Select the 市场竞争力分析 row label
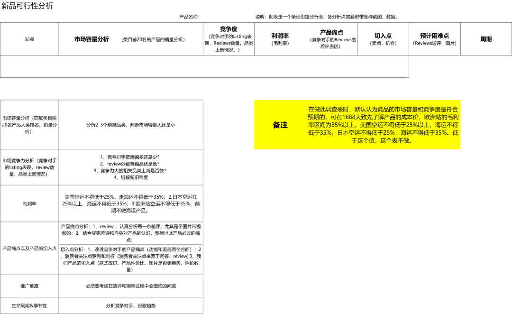 [29, 167]
